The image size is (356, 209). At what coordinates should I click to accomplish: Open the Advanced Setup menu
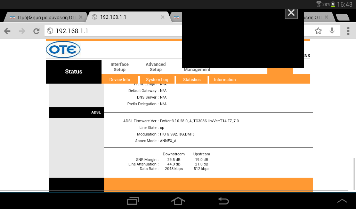click(155, 67)
